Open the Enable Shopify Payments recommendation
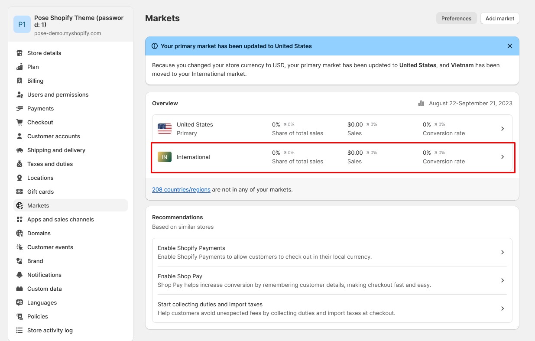This screenshot has width=535, height=341. click(332, 252)
